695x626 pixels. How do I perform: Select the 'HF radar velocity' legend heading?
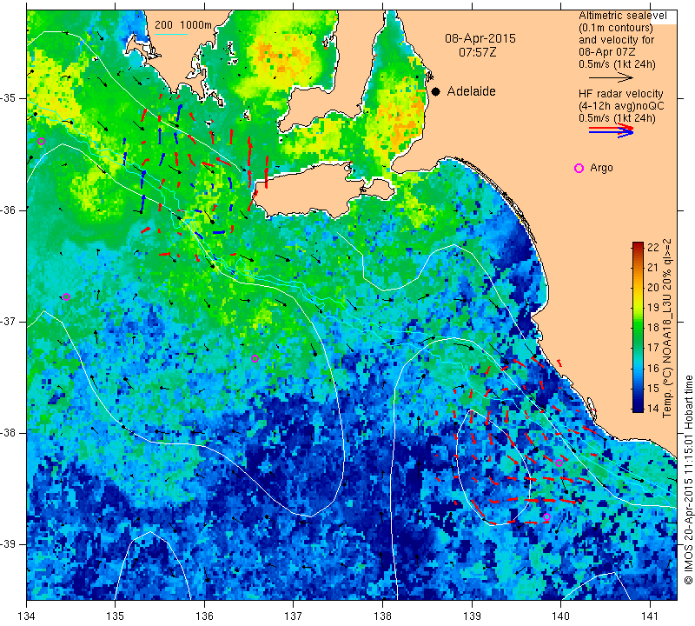pyautogui.click(x=621, y=94)
